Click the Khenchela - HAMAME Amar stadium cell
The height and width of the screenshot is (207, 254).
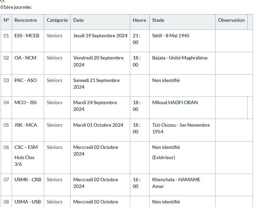(x=182, y=185)
